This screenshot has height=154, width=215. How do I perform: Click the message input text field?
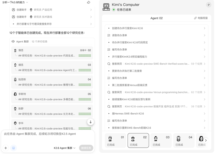47,137
